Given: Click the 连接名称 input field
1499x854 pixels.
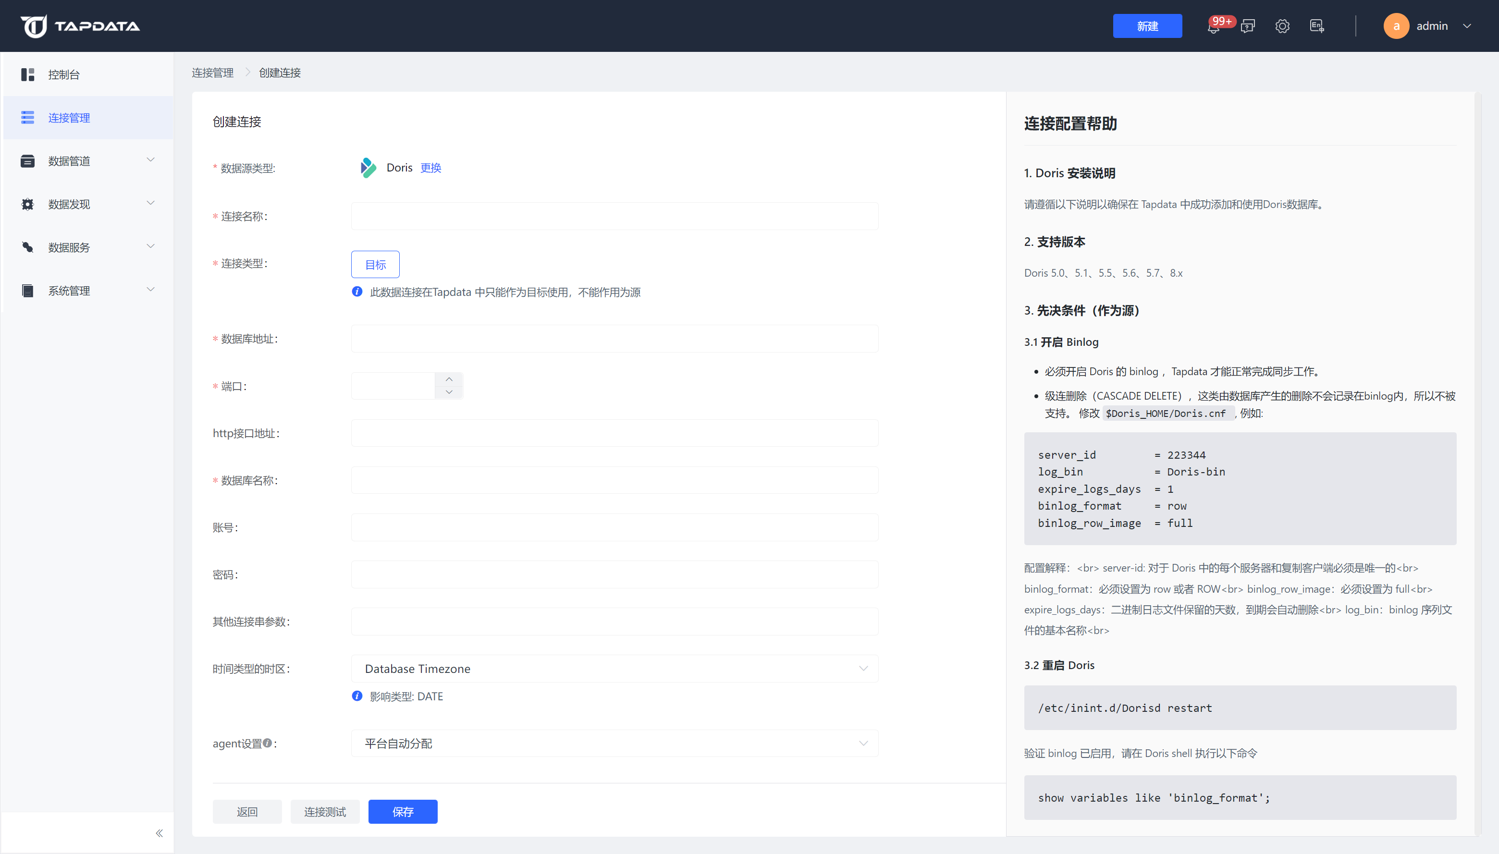Looking at the screenshot, I should click(x=614, y=217).
